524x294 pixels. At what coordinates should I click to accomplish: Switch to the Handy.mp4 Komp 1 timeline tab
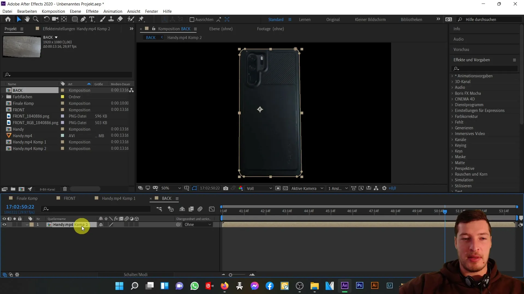tap(119, 198)
